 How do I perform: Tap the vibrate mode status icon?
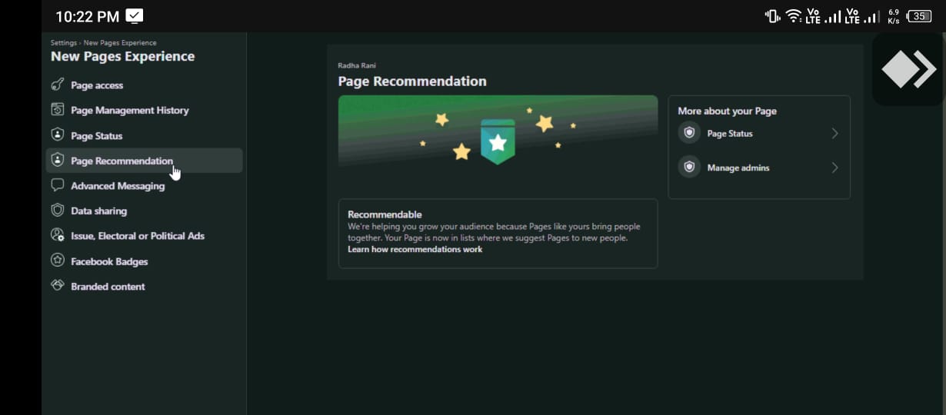[773, 16]
